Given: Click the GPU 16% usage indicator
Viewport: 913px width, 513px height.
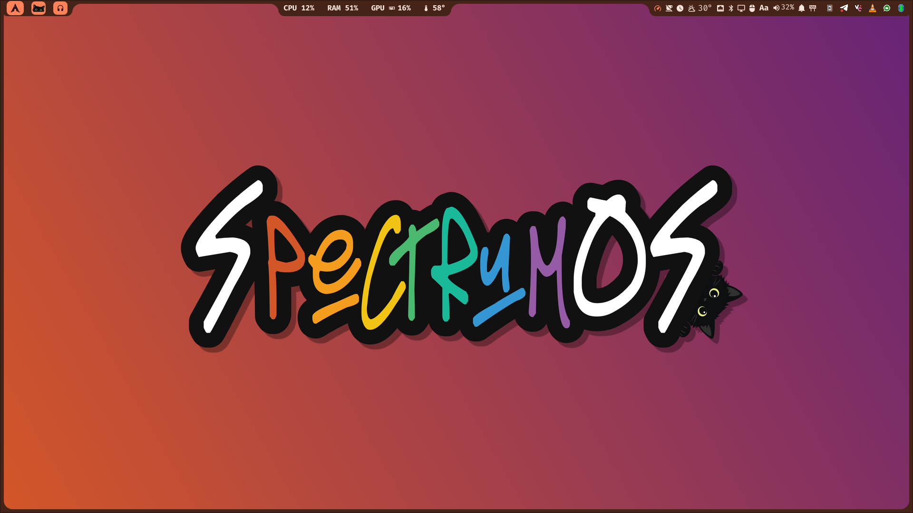Looking at the screenshot, I should point(390,8).
